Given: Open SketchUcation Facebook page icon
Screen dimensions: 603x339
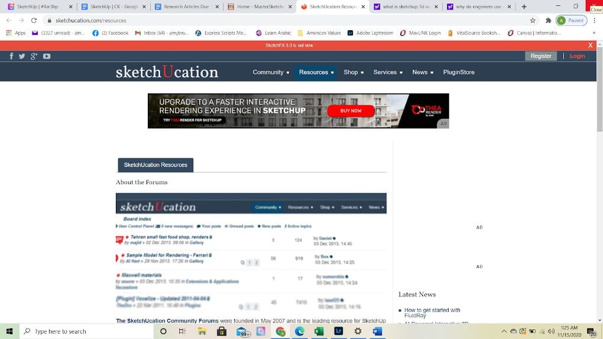Looking at the screenshot, I should [x=12, y=56].
